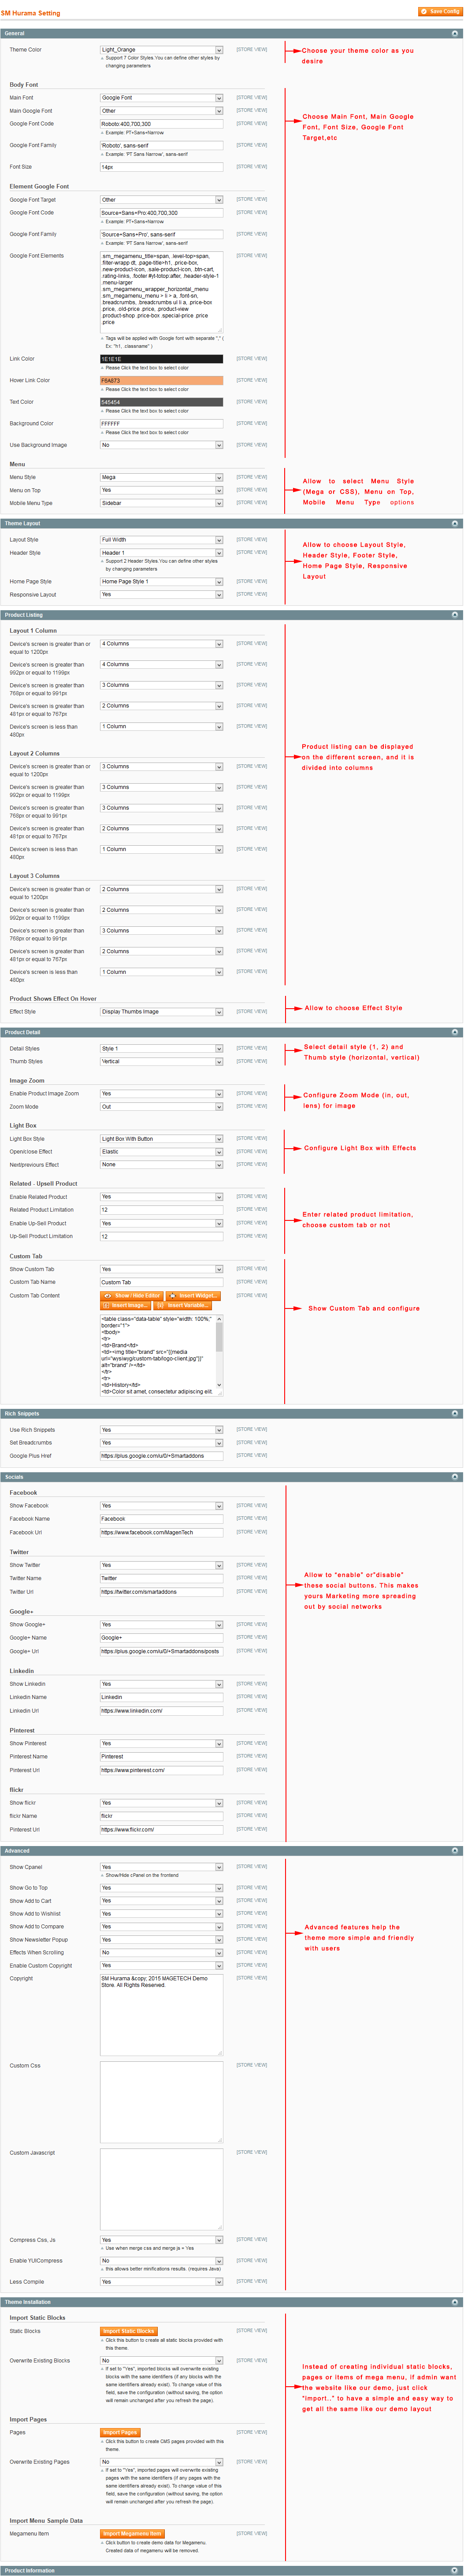Open Less Compile dropdown
The height and width of the screenshot is (2576, 464).
coord(161,2282)
